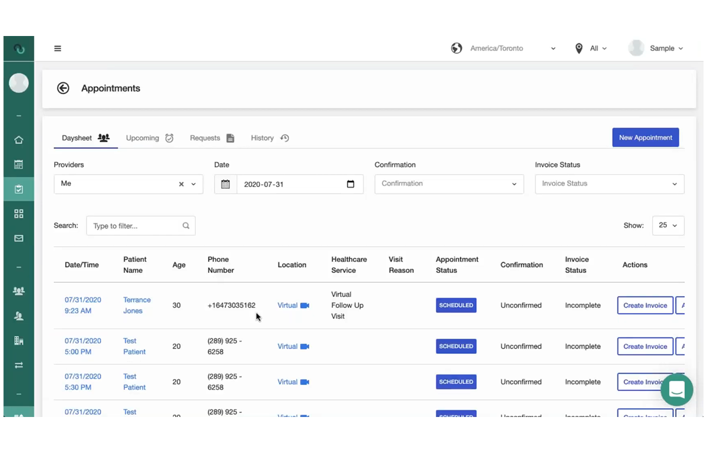707x453 pixels.
Task: Open the Providers dropdown arrow
Action: click(x=194, y=184)
